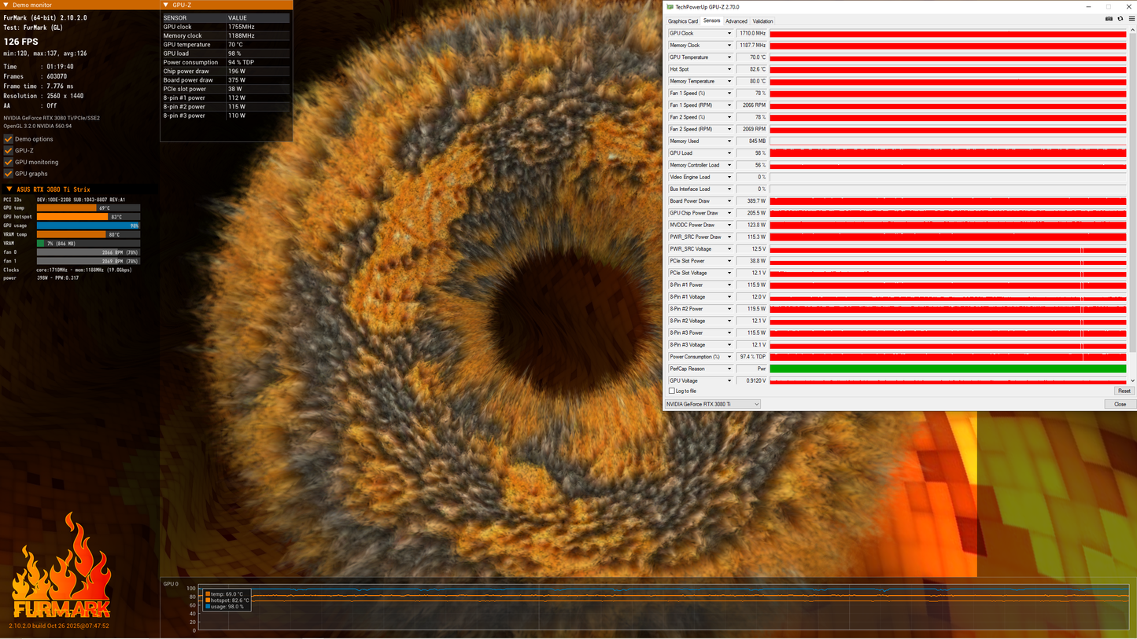Click the Memory Used sensor graph
The height and width of the screenshot is (639, 1137).
[947, 141]
